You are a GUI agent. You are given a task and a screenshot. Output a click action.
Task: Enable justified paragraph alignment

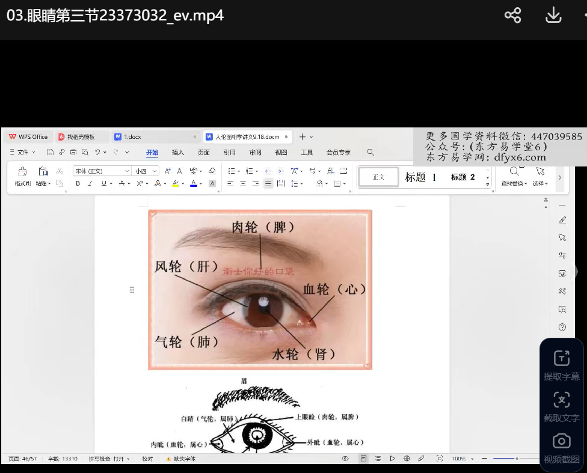[268, 183]
